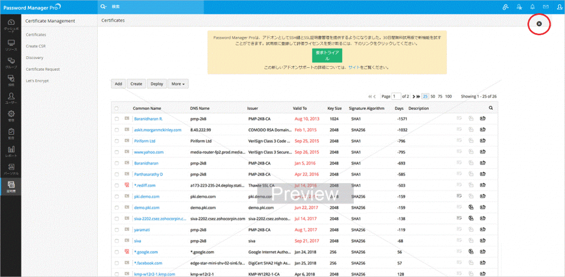Open the user profile menu at top right

click(559, 7)
